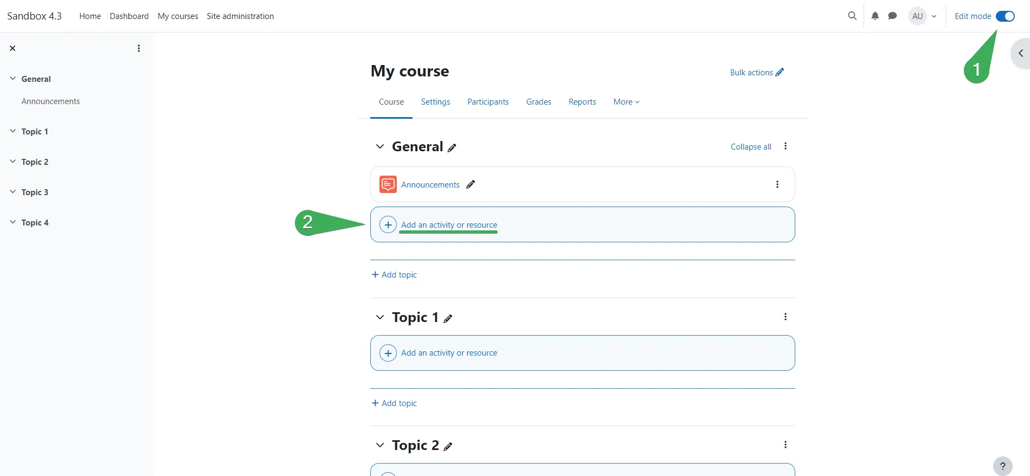Click the pencil icon next to General heading
Screen dimensions: 1030x476
coord(452,147)
